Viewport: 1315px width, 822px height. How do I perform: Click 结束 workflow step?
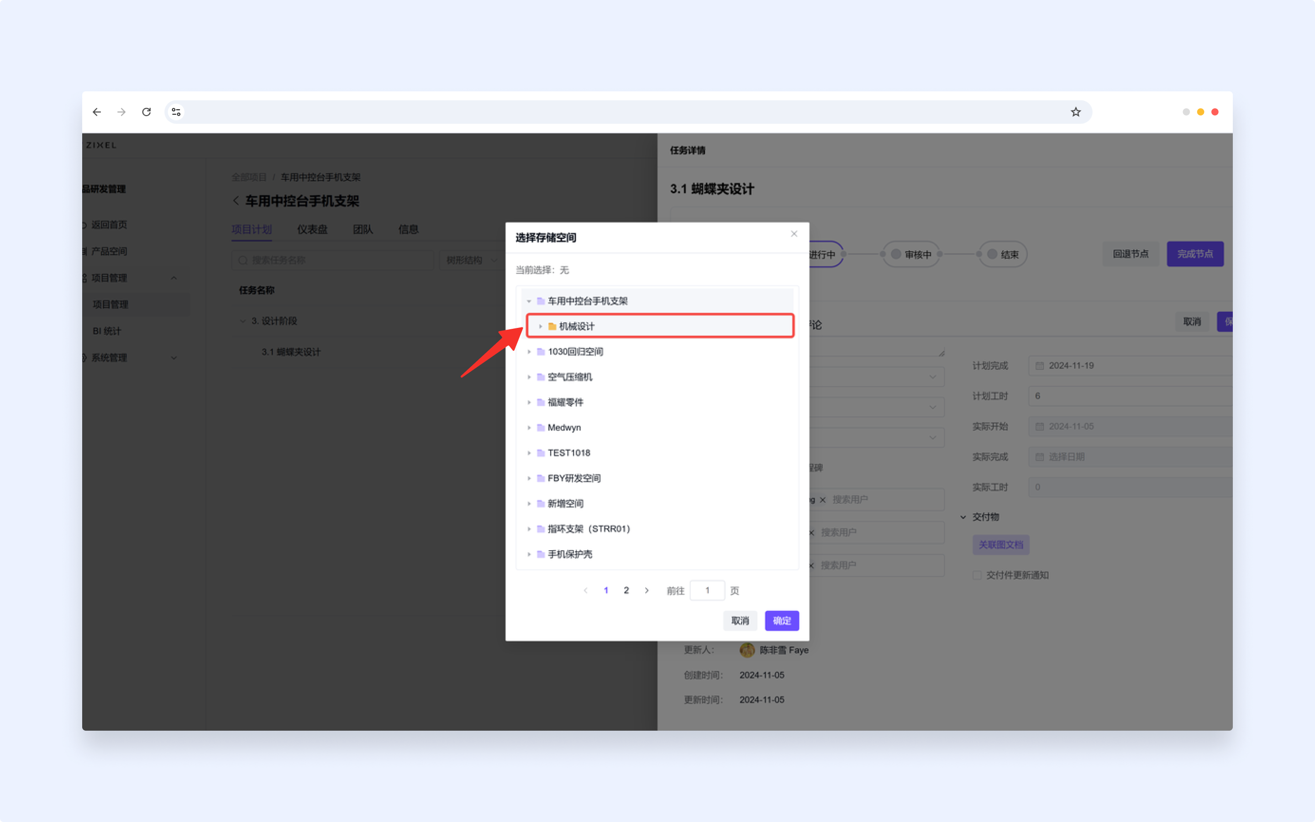[x=1003, y=254]
